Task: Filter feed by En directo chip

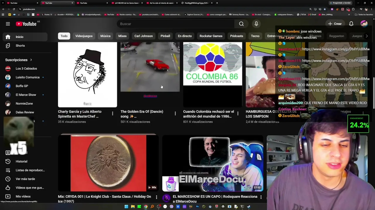Action: click(x=185, y=36)
